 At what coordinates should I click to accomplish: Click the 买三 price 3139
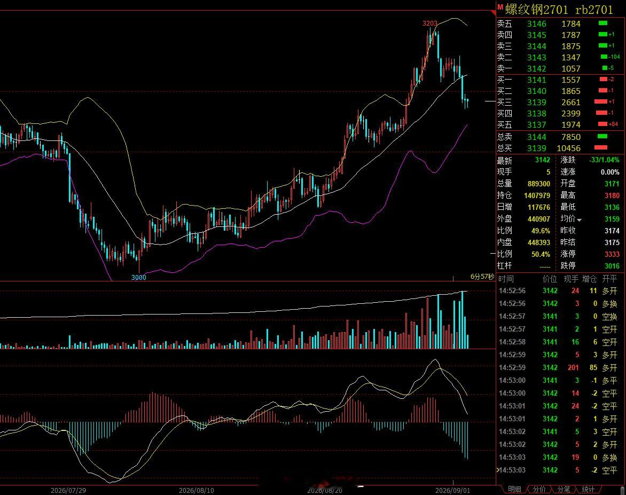tap(537, 103)
